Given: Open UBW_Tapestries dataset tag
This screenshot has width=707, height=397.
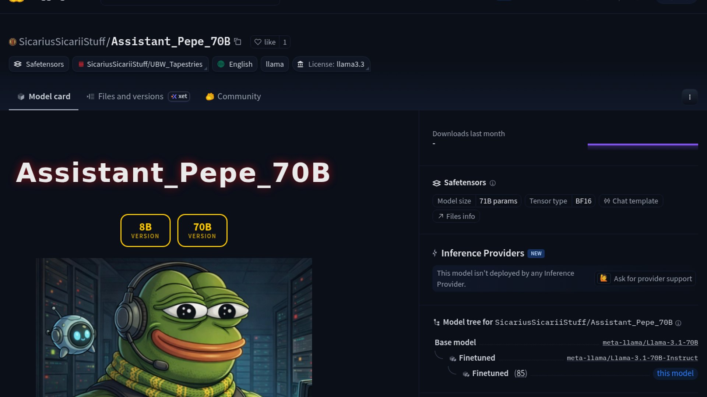Looking at the screenshot, I should 140,64.
